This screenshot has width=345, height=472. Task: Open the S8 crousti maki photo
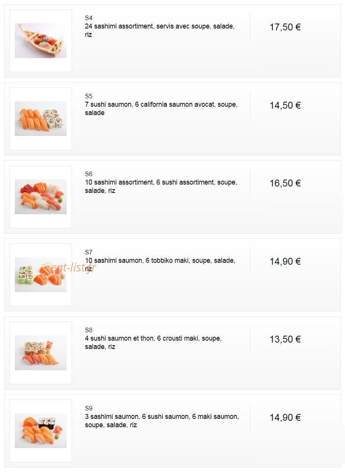click(x=41, y=353)
